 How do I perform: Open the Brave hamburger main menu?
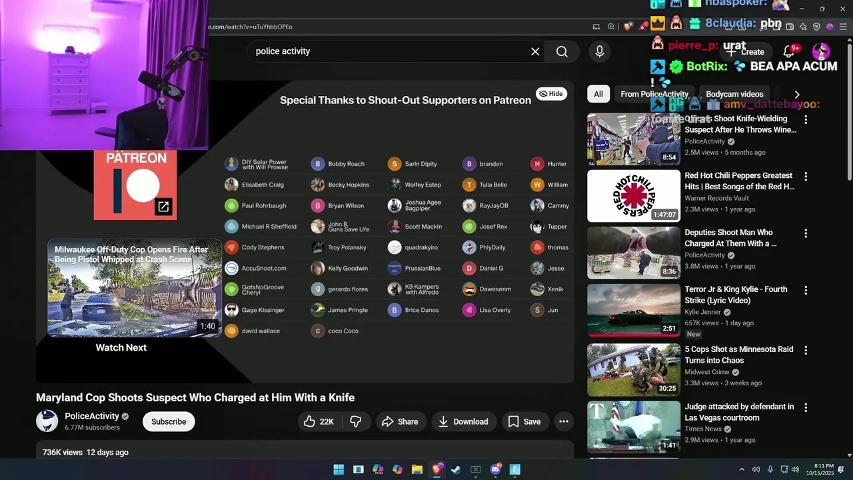coord(842,27)
